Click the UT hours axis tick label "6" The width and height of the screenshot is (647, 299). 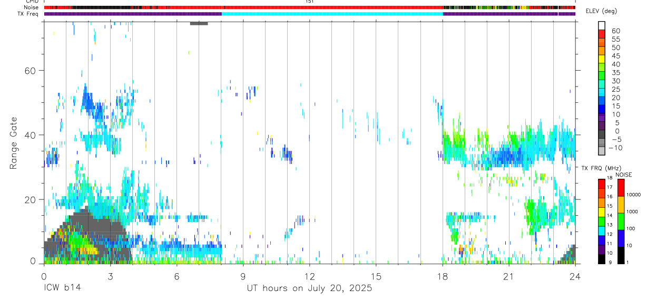tap(177, 276)
